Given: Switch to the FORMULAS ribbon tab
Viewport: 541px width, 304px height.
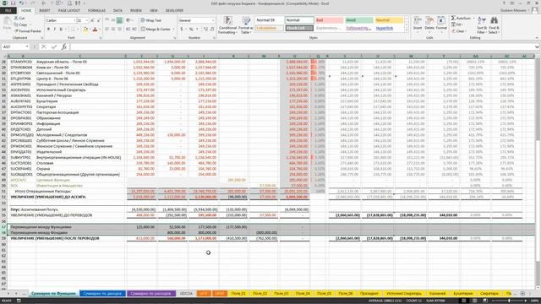Looking at the screenshot, I should click(x=96, y=11).
